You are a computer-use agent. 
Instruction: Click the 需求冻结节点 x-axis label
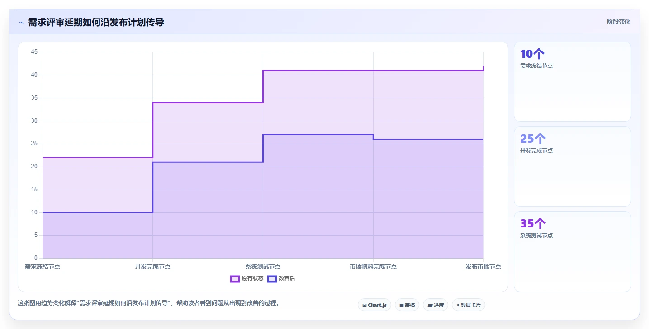click(43, 266)
